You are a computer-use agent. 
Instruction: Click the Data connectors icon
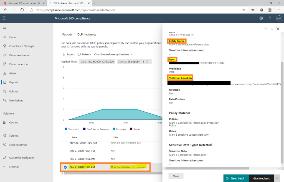(x=5, y=64)
